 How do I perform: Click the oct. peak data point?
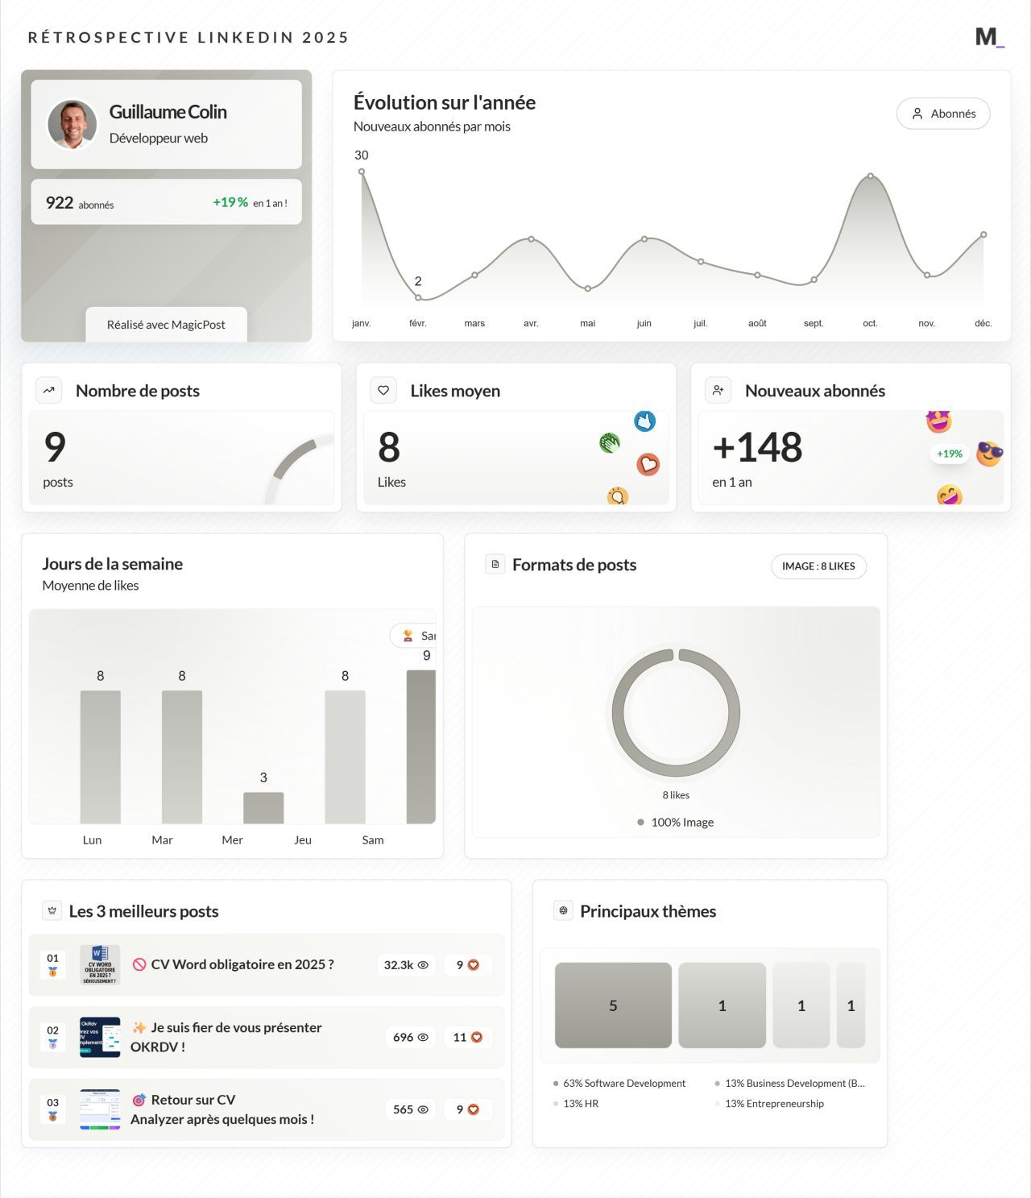pos(871,176)
